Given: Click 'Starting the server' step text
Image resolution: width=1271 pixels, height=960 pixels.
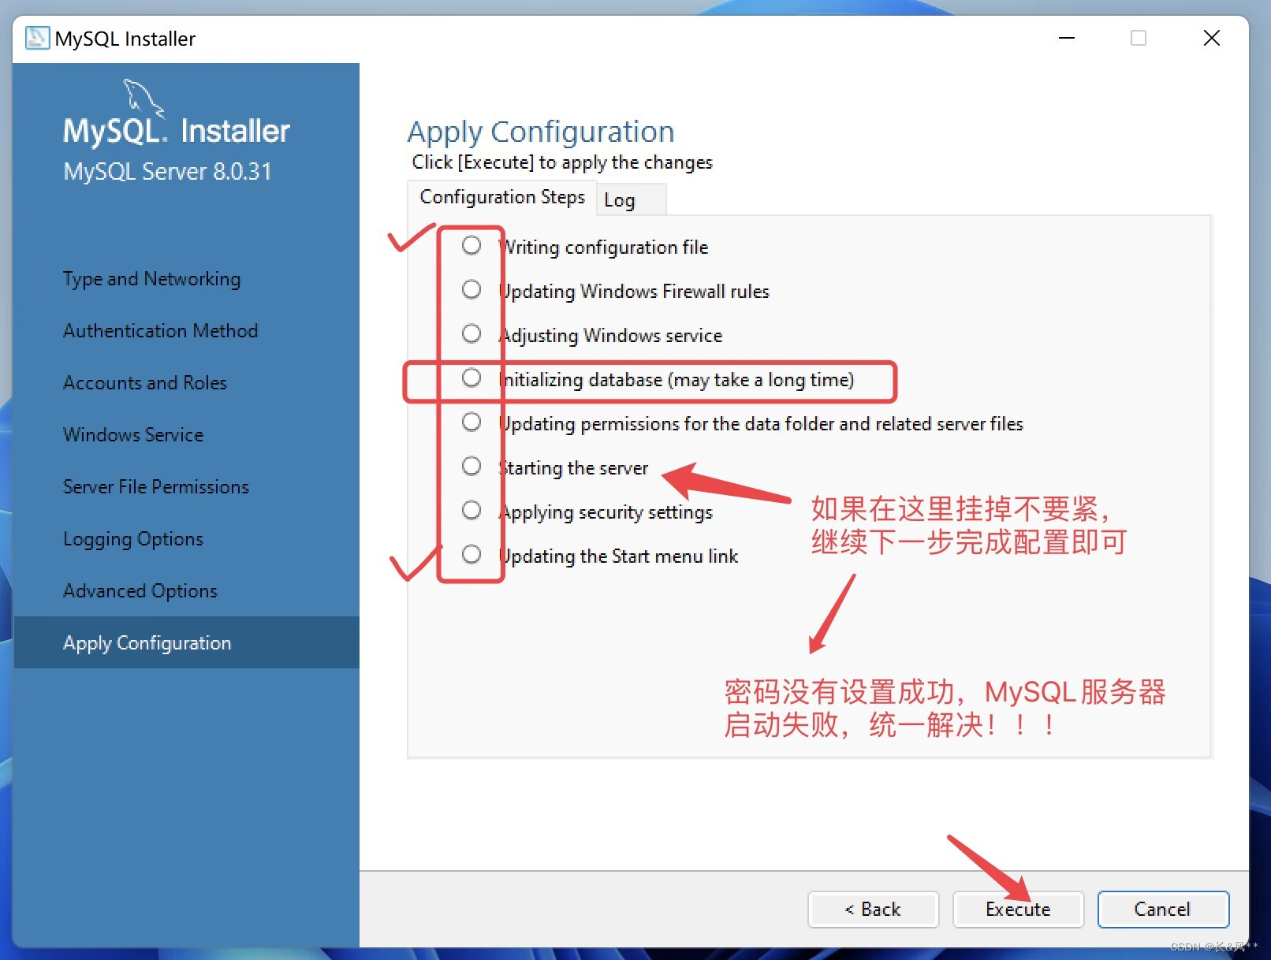Looking at the screenshot, I should 573,468.
